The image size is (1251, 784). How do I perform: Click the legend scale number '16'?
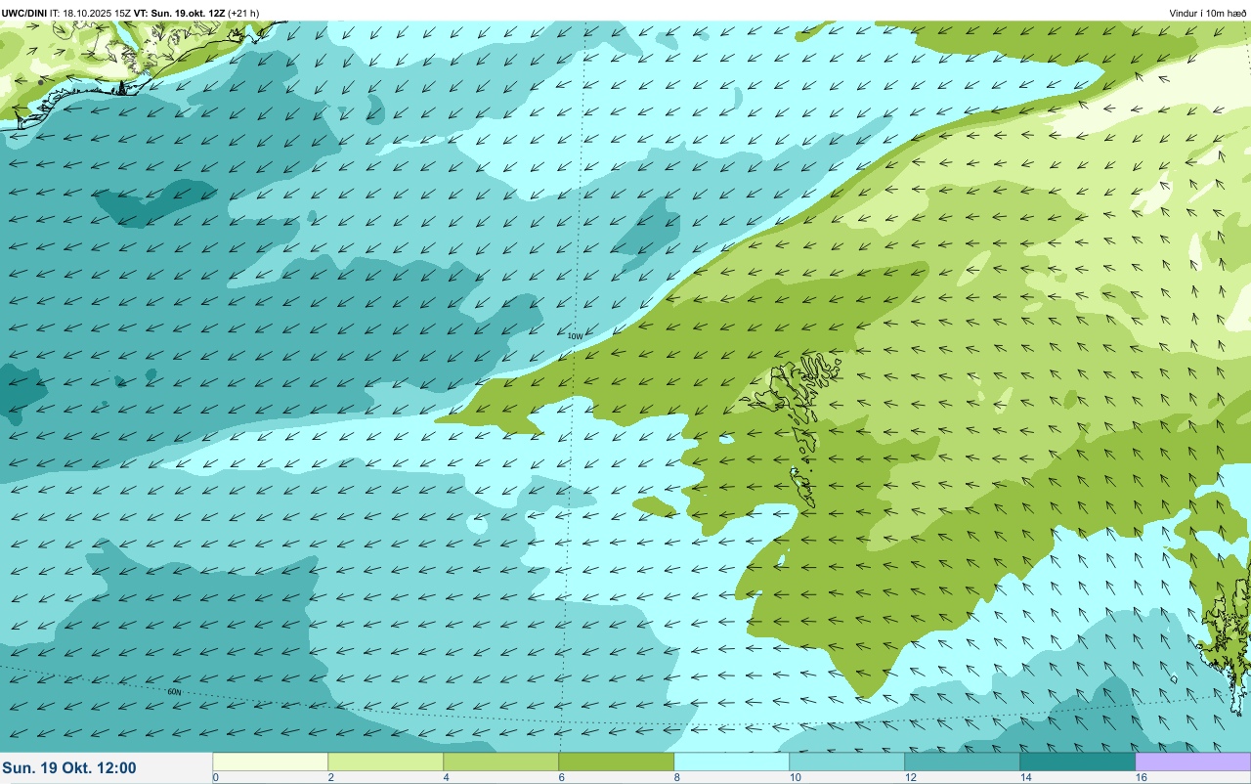click(x=1142, y=777)
